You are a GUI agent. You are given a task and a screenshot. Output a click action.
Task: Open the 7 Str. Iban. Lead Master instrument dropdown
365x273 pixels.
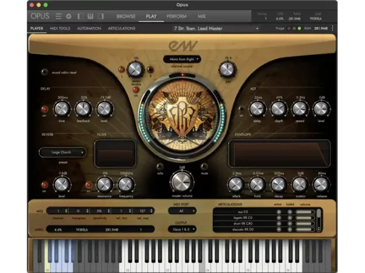[216, 29]
